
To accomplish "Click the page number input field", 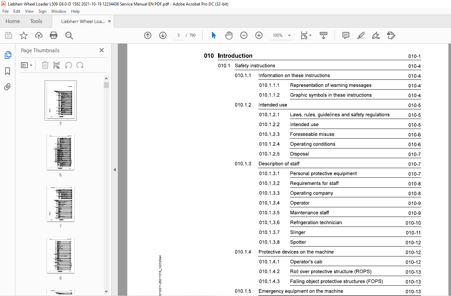I will coord(179,35).
